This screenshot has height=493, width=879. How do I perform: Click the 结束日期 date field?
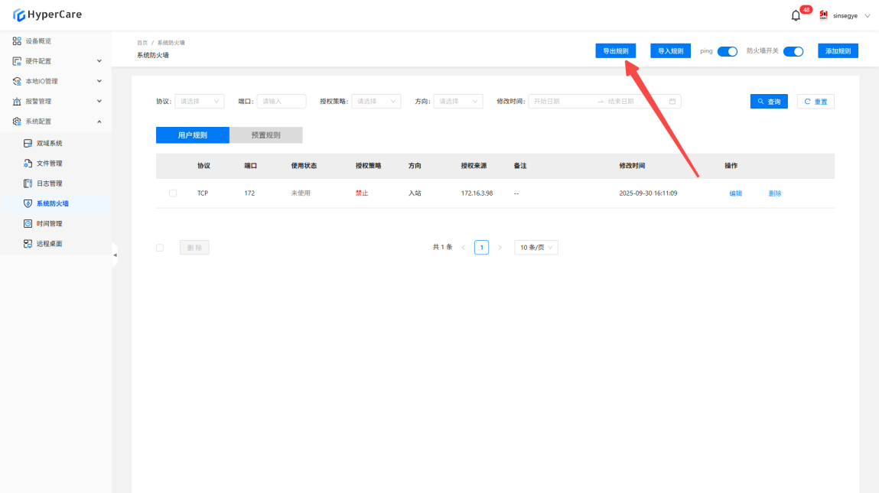[635, 102]
